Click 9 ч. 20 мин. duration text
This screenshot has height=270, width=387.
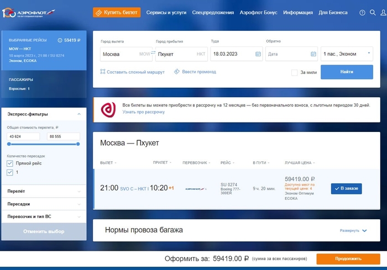coord(264,189)
